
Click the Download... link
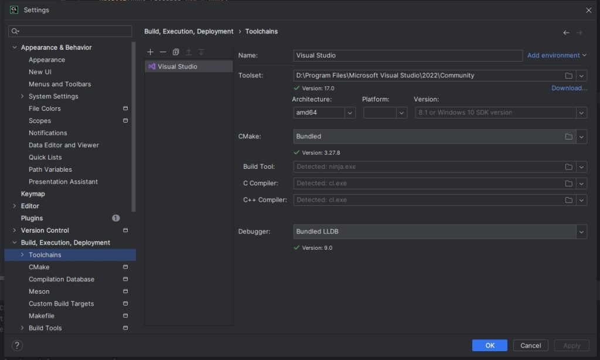point(570,88)
